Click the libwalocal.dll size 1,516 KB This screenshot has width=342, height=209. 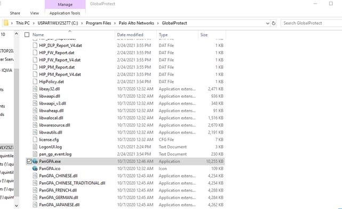(216, 118)
